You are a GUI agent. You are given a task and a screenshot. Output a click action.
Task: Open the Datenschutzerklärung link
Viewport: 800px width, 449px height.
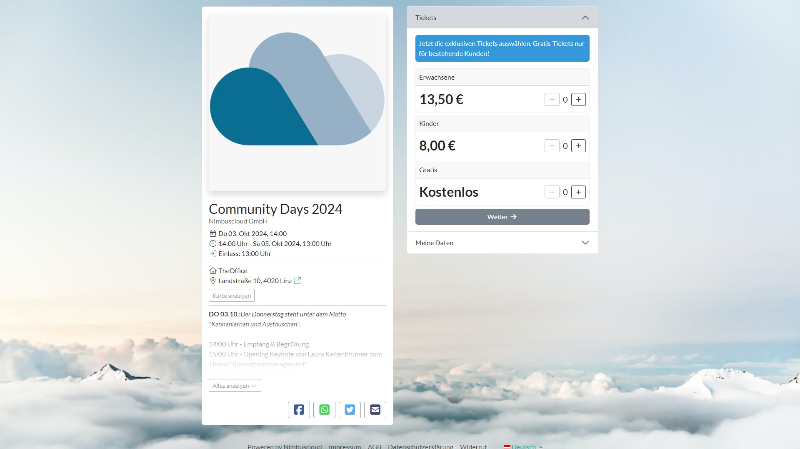point(420,446)
